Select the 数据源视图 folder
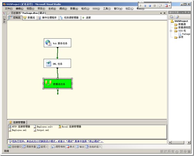This screenshot has width=194, height=156. click(x=182, y=27)
